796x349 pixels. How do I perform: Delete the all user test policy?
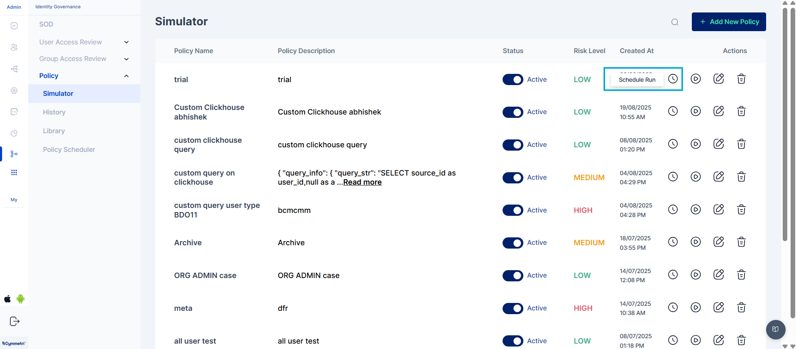(x=741, y=340)
